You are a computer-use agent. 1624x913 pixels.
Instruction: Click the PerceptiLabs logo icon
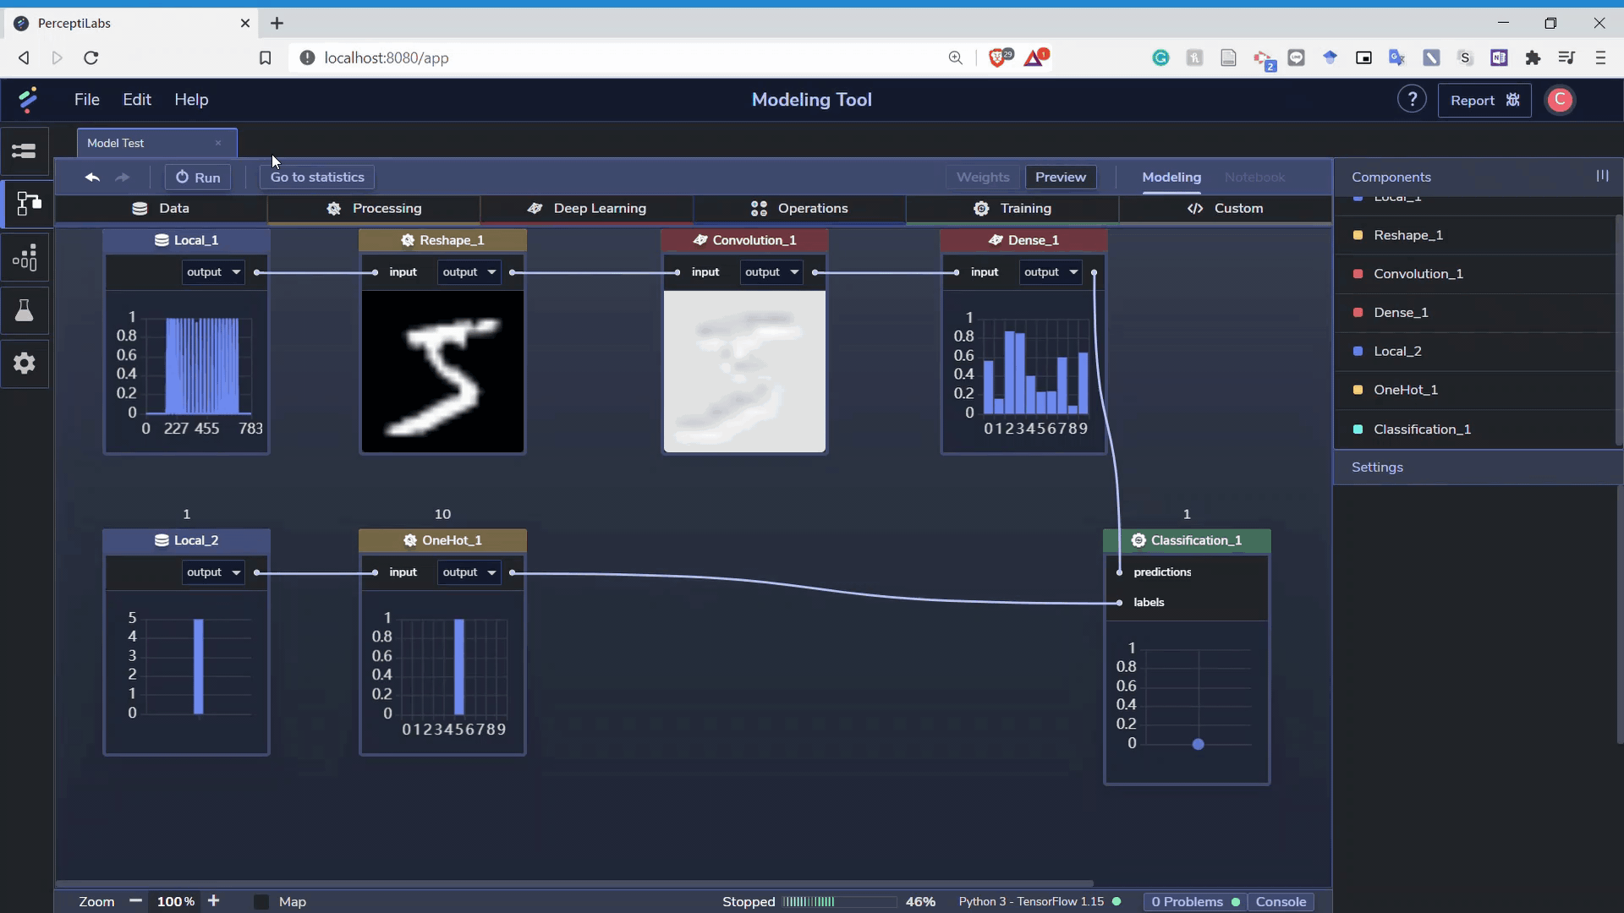(x=28, y=99)
